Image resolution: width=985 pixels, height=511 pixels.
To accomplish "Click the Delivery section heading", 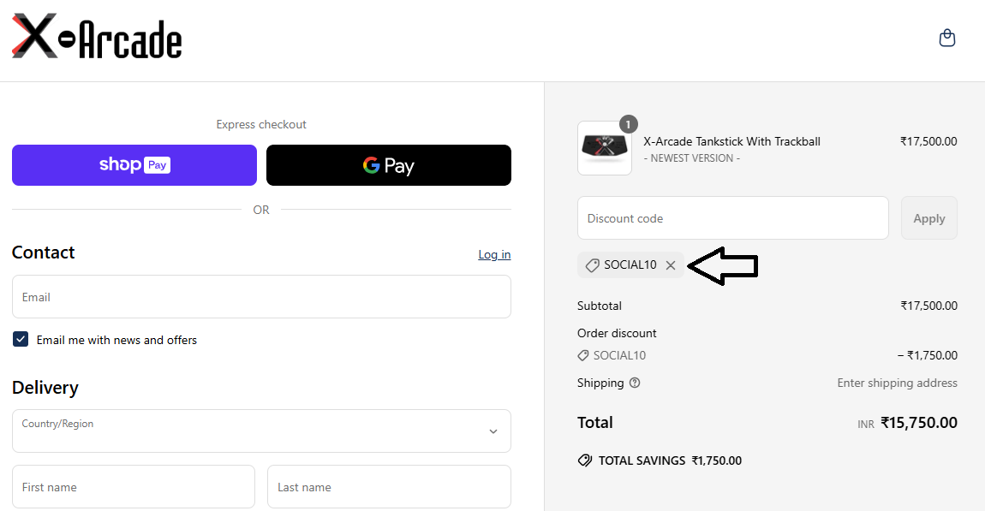I will pos(45,388).
